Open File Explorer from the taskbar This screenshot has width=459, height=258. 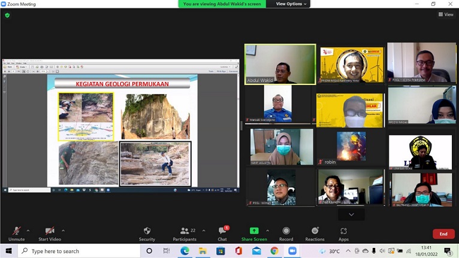(203, 251)
